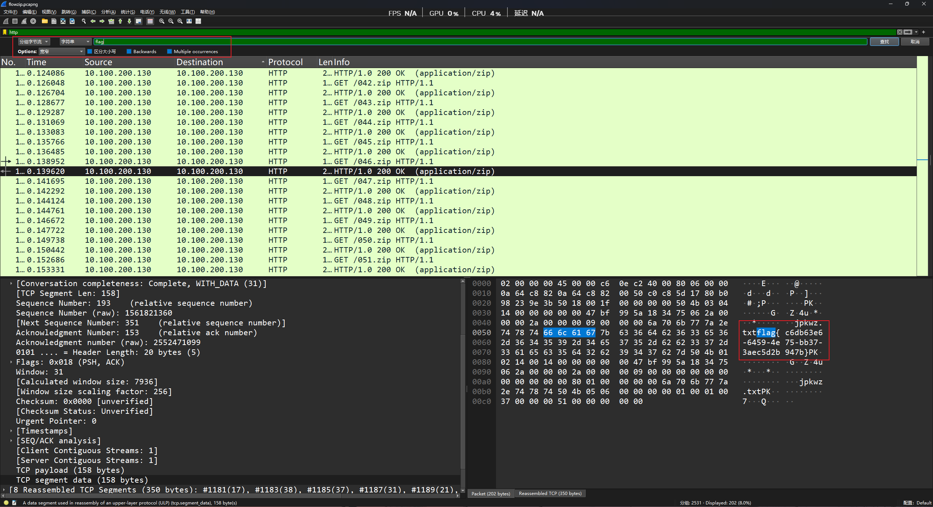Start capture with the shark fin icon
The image size is (933, 507).
[6, 21]
